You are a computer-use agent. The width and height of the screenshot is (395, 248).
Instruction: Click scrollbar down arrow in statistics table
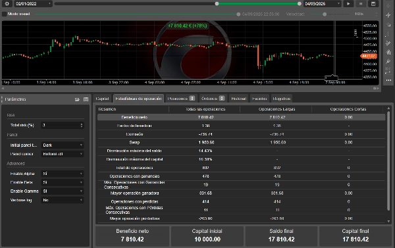[x=388, y=221]
